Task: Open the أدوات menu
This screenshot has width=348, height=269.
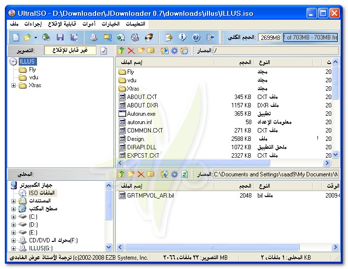Action: 89,24
